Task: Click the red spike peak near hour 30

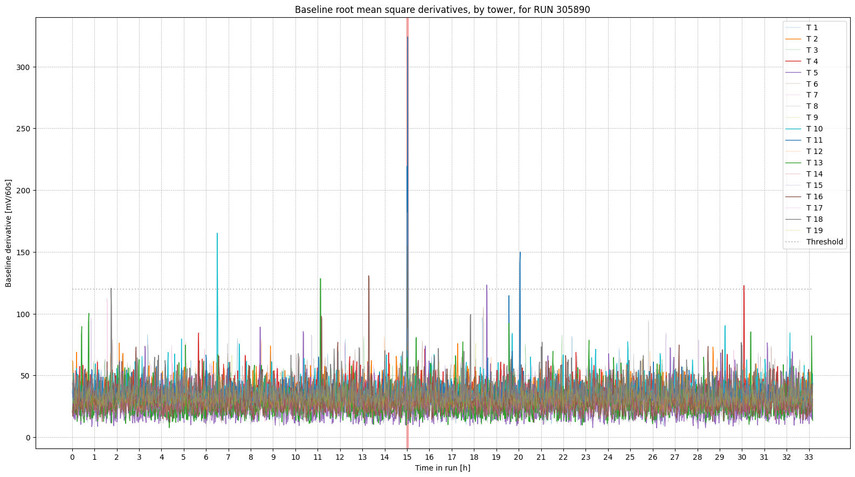Action: pyautogui.click(x=744, y=286)
